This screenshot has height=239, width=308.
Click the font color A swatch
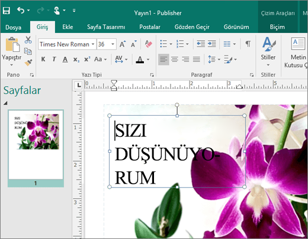(x=140, y=59)
